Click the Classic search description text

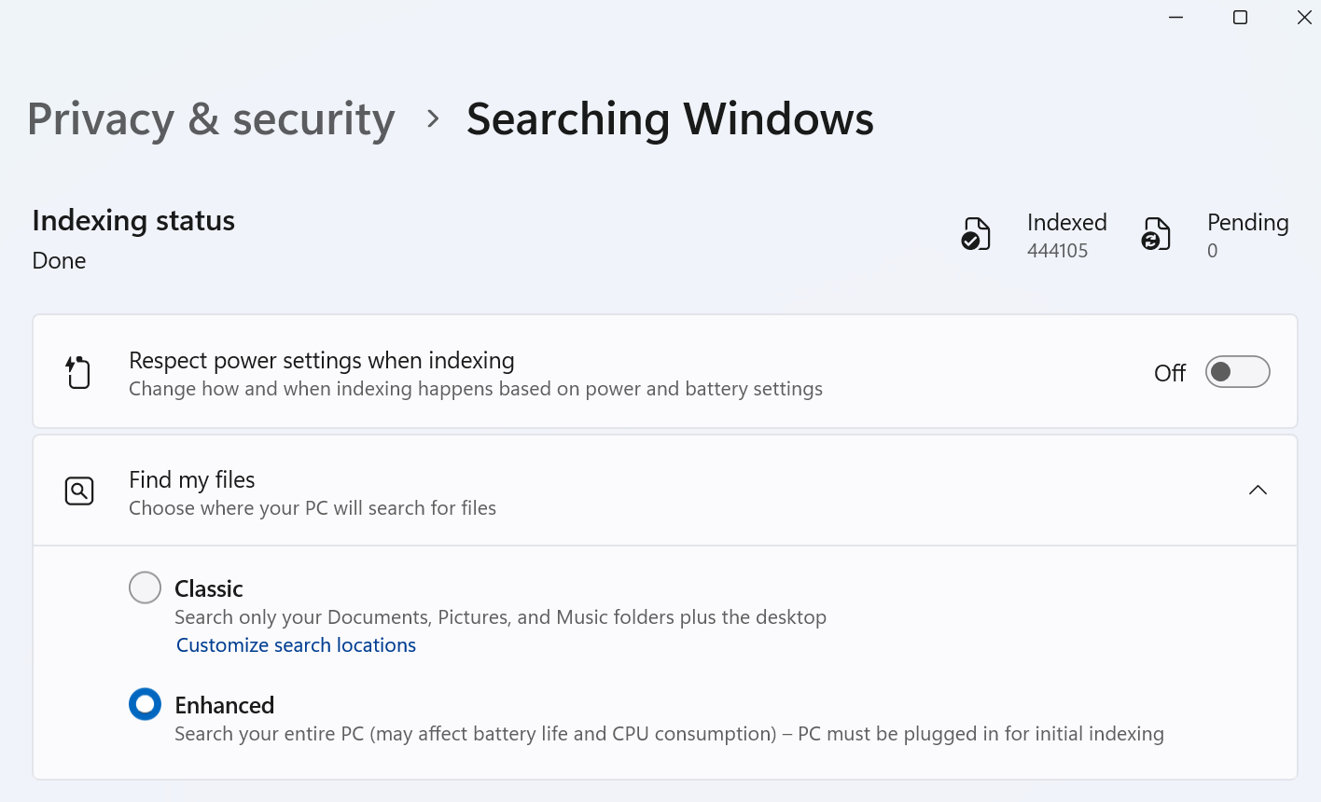pos(500,617)
